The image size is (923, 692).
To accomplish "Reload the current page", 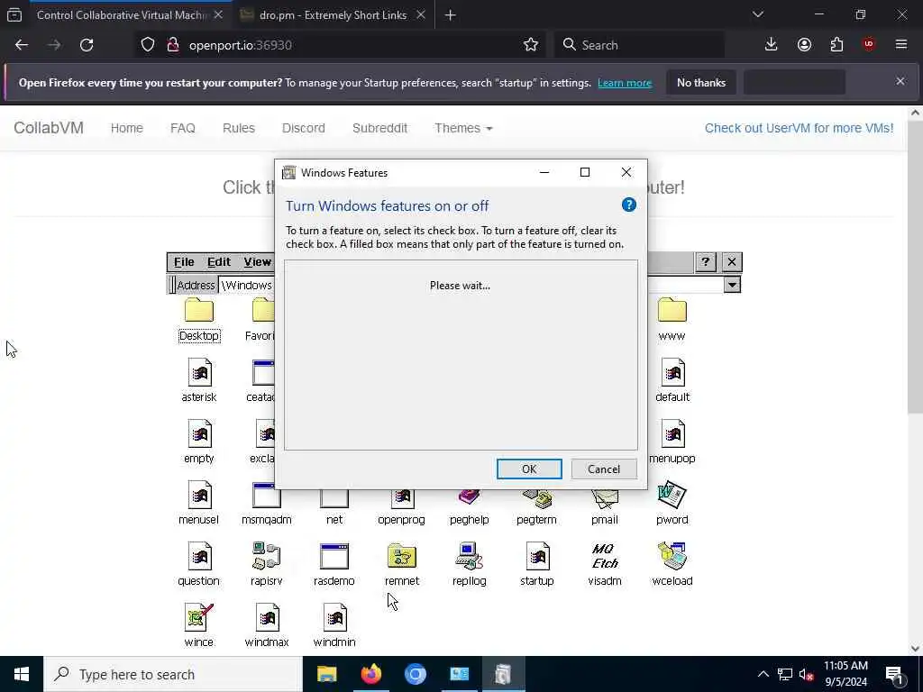I will tap(87, 45).
